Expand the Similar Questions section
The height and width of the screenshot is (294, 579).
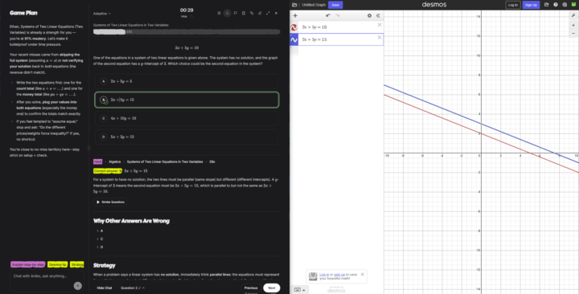pyautogui.click(x=110, y=202)
